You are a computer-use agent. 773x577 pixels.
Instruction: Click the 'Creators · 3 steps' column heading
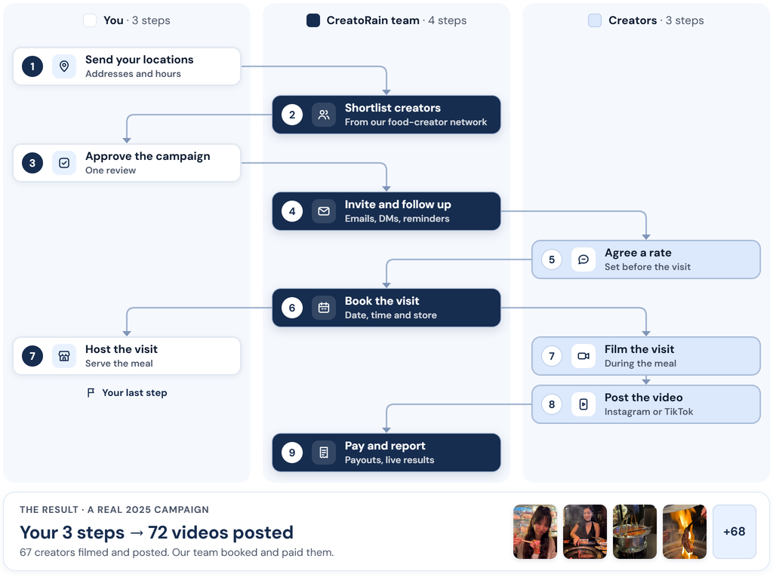tap(656, 20)
